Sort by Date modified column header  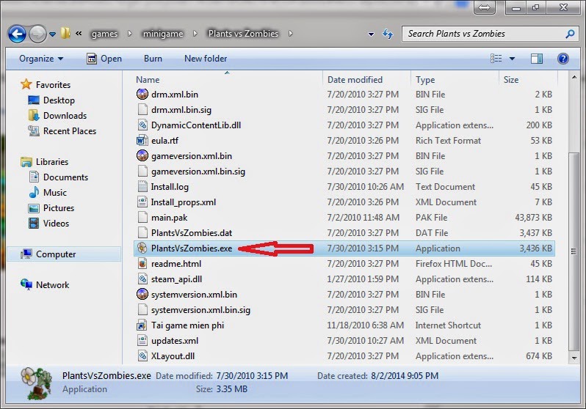coord(355,80)
